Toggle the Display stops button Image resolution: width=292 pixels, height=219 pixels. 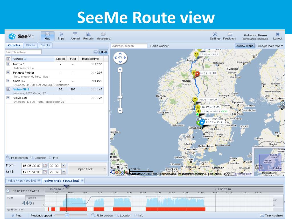click(x=244, y=46)
